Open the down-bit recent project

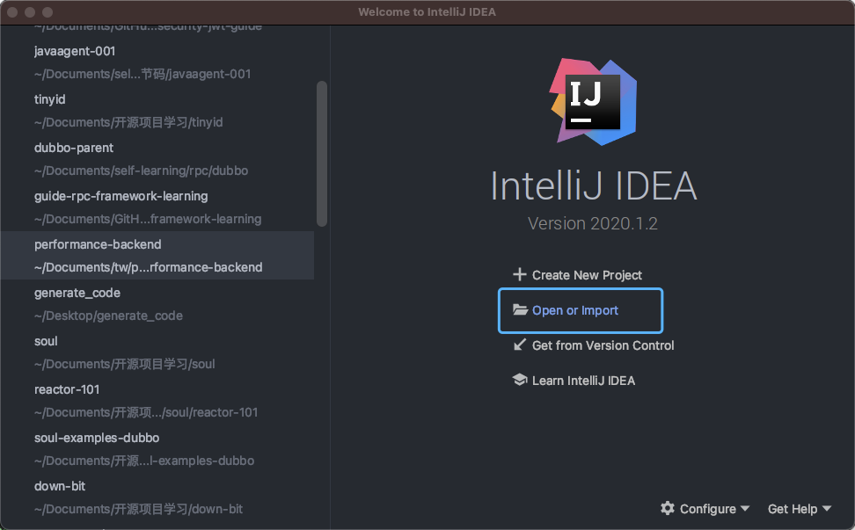pyautogui.click(x=157, y=497)
